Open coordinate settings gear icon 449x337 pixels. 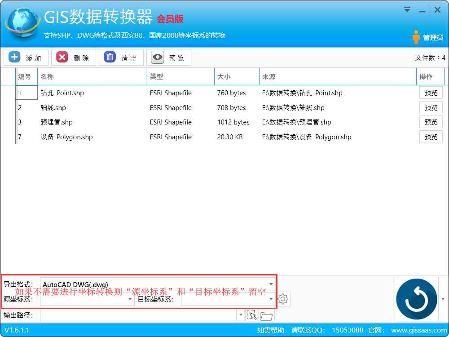[x=283, y=299]
